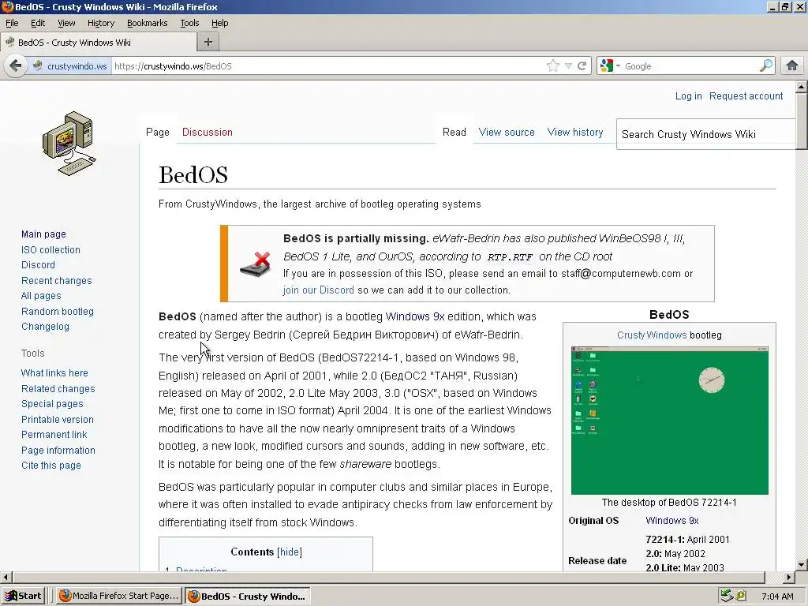Open the Tools menu
The height and width of the screenshot is (606, 808).
(x=189, y=23)
